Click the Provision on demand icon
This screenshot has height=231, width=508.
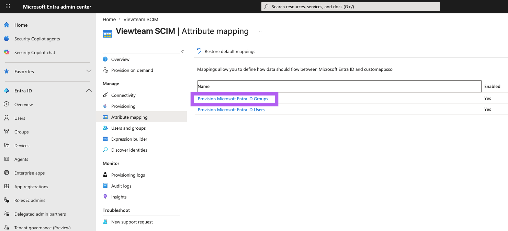(105, 70)
